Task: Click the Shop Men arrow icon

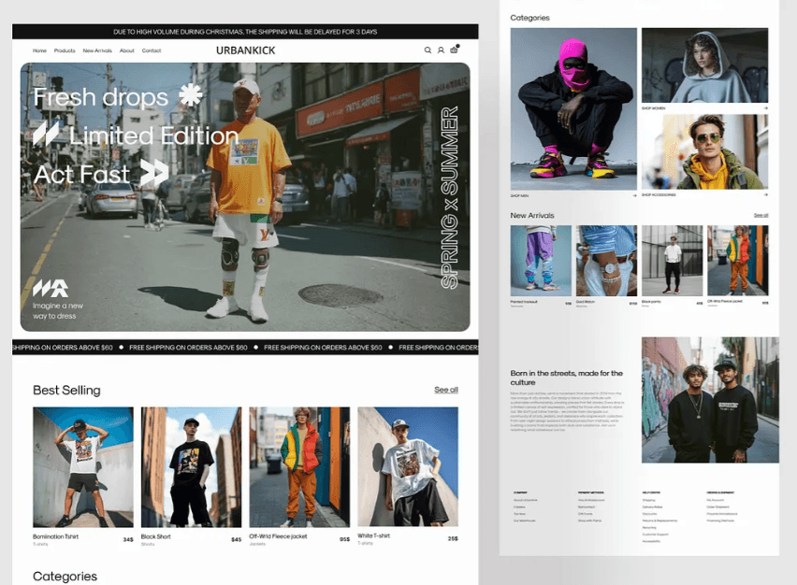Action: click(x=634, y=195)
